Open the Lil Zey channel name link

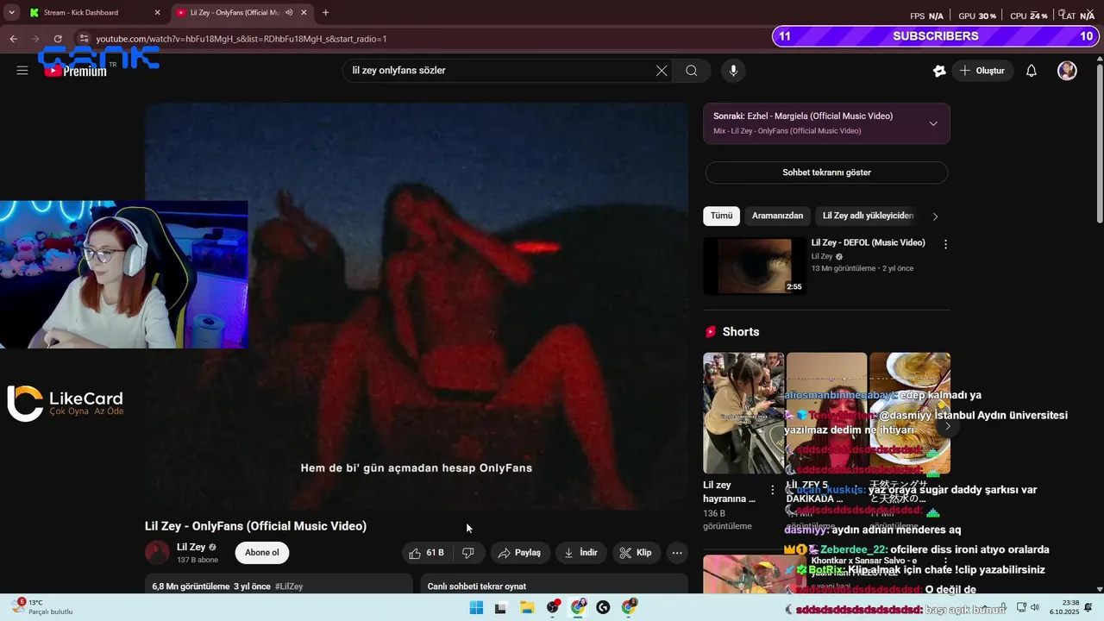pyautogui.click(x=191, y=547)
